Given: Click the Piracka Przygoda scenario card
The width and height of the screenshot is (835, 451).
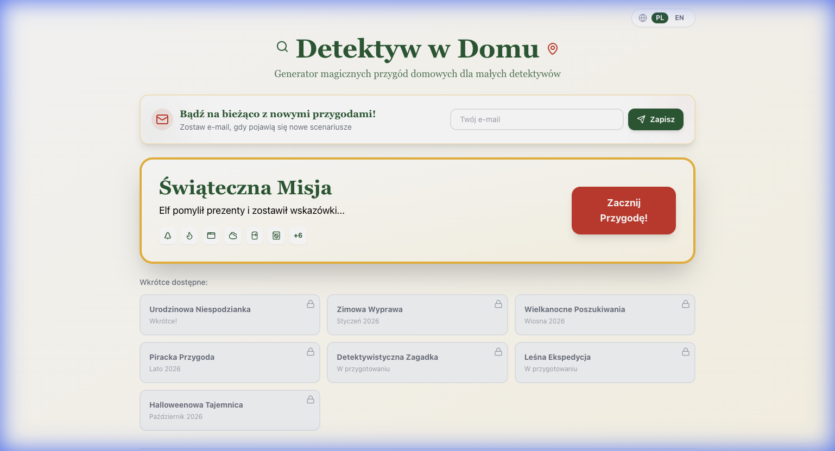Looking at the screenshot, I should point(230,363).
